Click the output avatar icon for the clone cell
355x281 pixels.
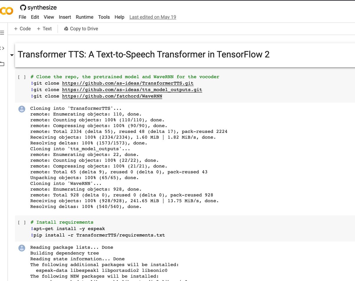[22, 109]
